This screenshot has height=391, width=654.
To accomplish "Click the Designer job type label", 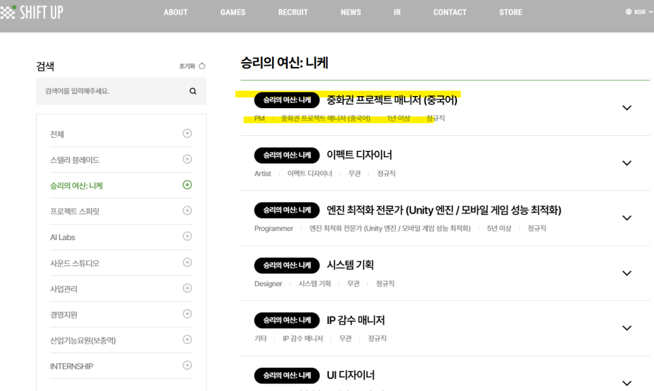I will tap(268, 283).
